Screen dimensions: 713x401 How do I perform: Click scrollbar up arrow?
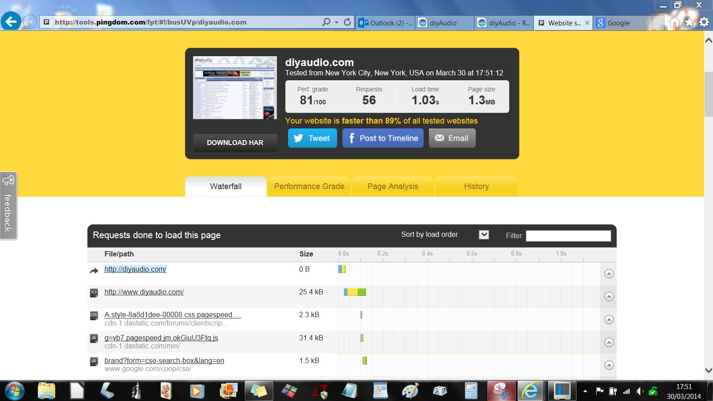point(708,40)
